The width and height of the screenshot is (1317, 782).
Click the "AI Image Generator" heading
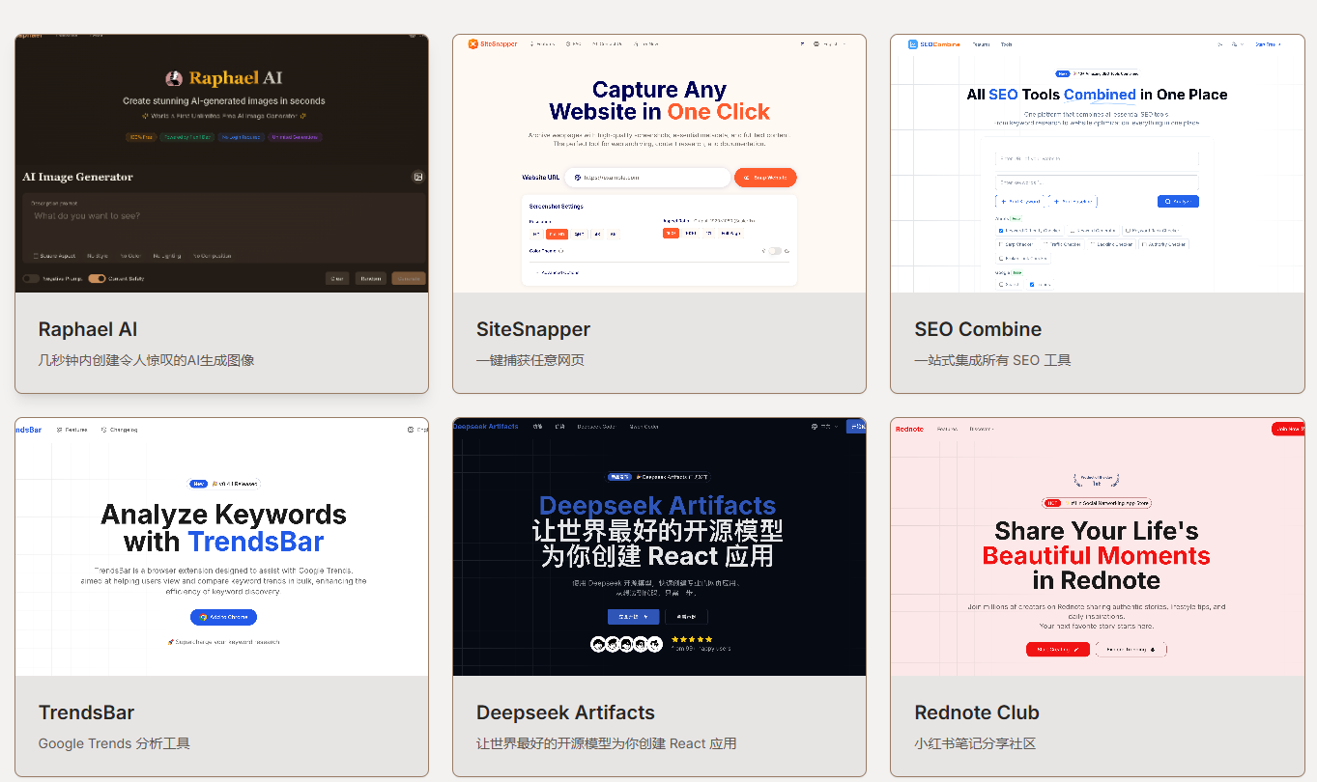click(78, 177)
